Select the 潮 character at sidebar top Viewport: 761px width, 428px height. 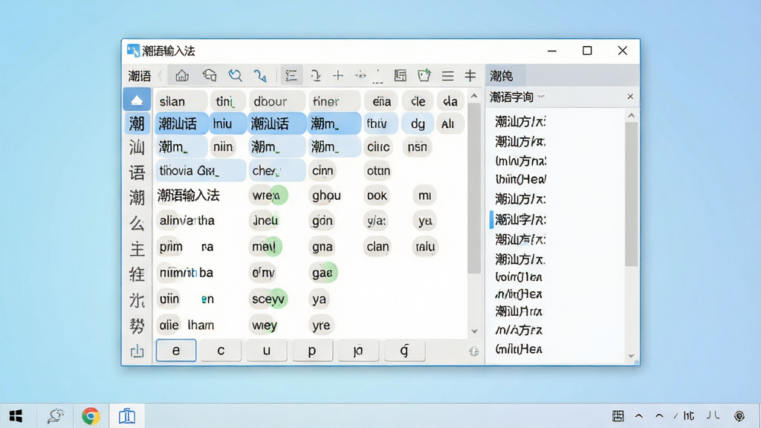[137, 124]
